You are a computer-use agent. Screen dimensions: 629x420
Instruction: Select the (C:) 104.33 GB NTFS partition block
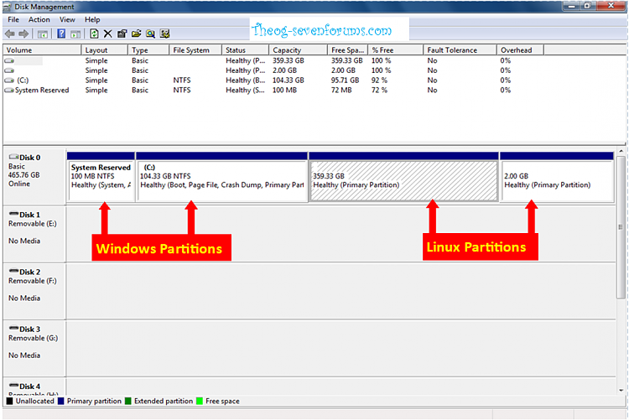222,177
